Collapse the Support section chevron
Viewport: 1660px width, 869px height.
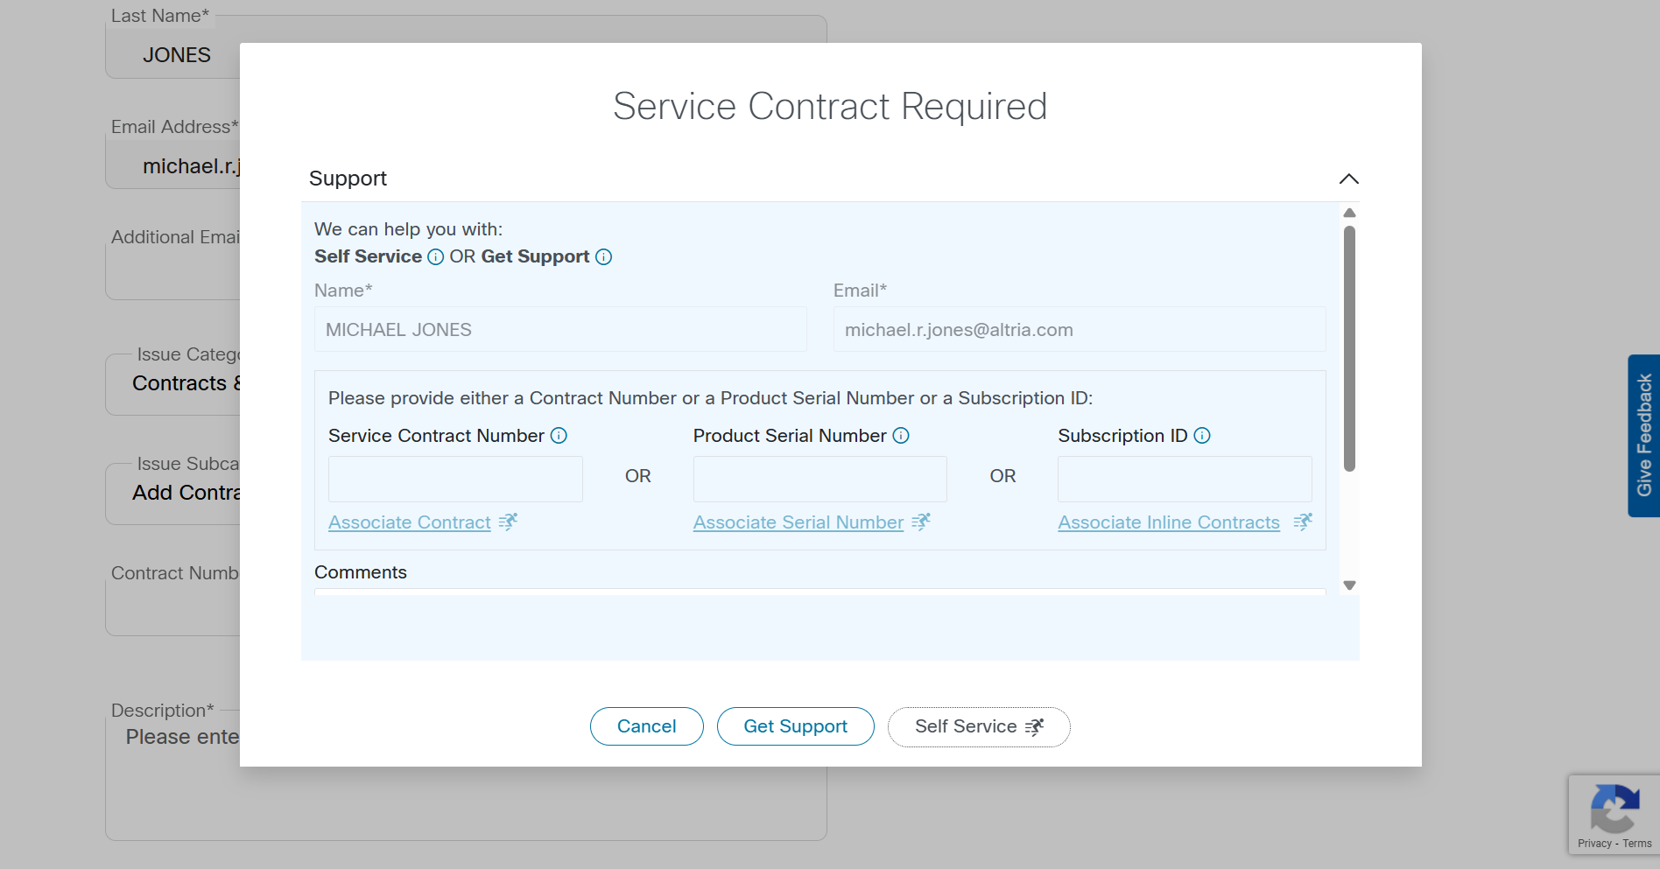tap(1348, 179)
